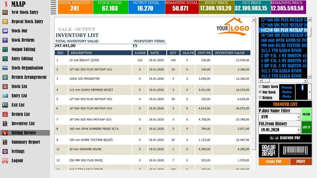317x178 pixels.
Task: Select 14X210 SDS PLUS MATKAP list row
Action: pyautogui.click(x=283, y=30)
